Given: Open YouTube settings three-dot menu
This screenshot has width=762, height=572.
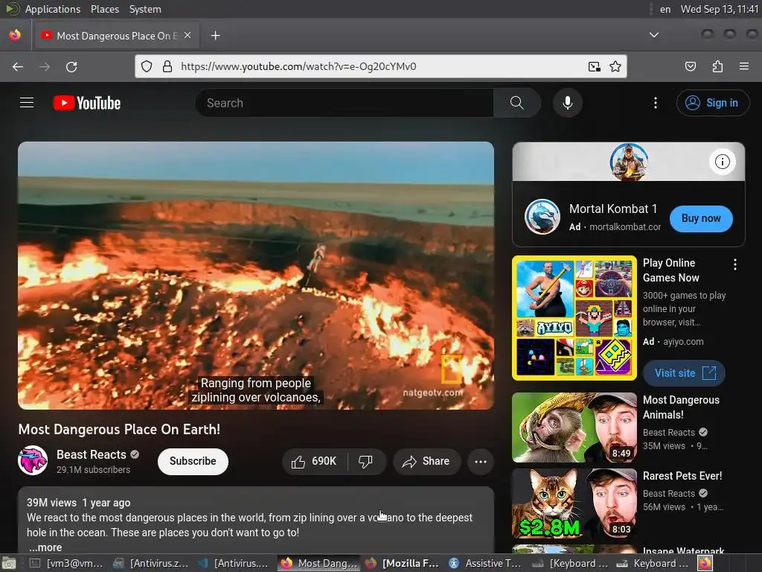Looking at the screenshot, I should pyautogui.click(x=655, y=103).
